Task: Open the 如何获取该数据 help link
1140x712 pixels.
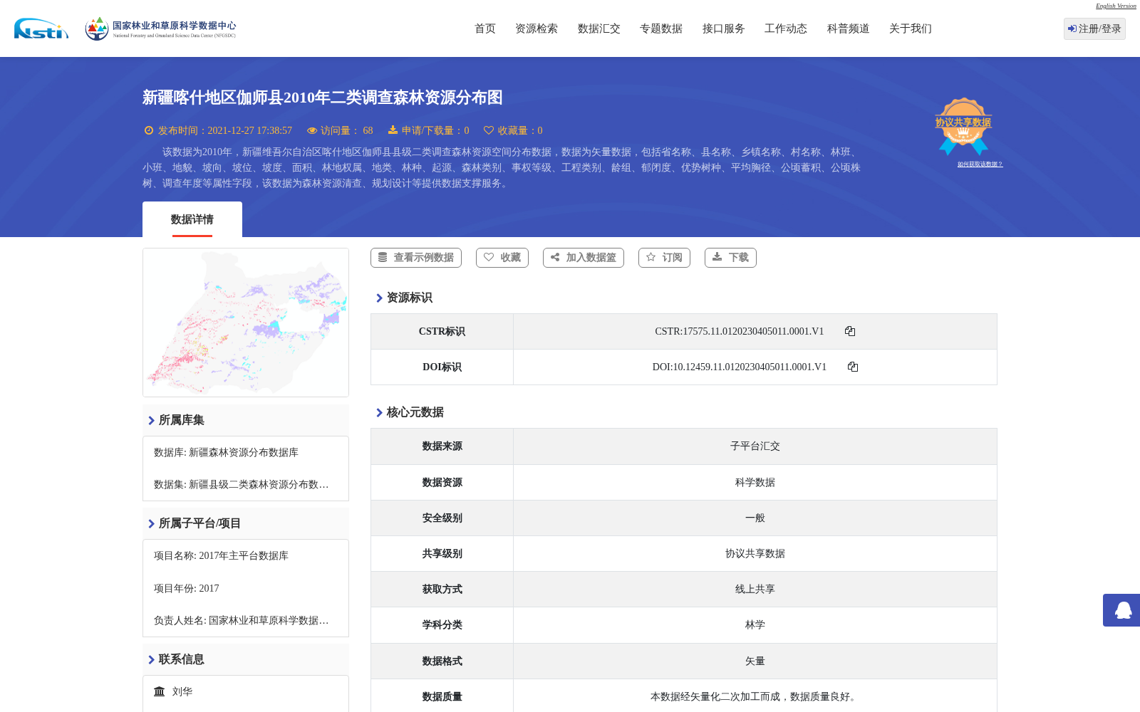Action: click(x=980, y=164)
